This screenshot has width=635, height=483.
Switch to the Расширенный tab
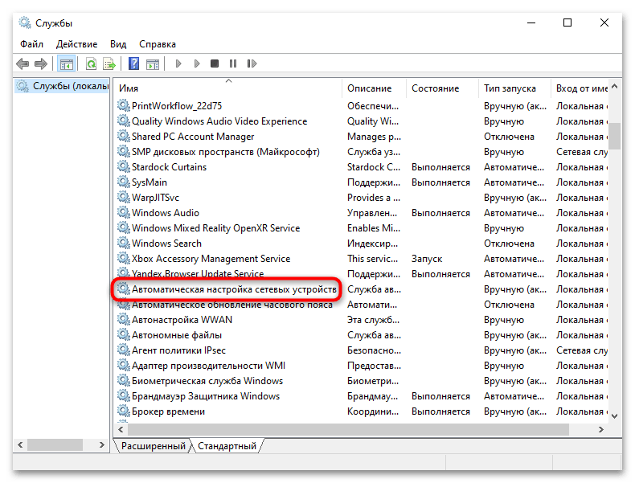pos(153,446)
